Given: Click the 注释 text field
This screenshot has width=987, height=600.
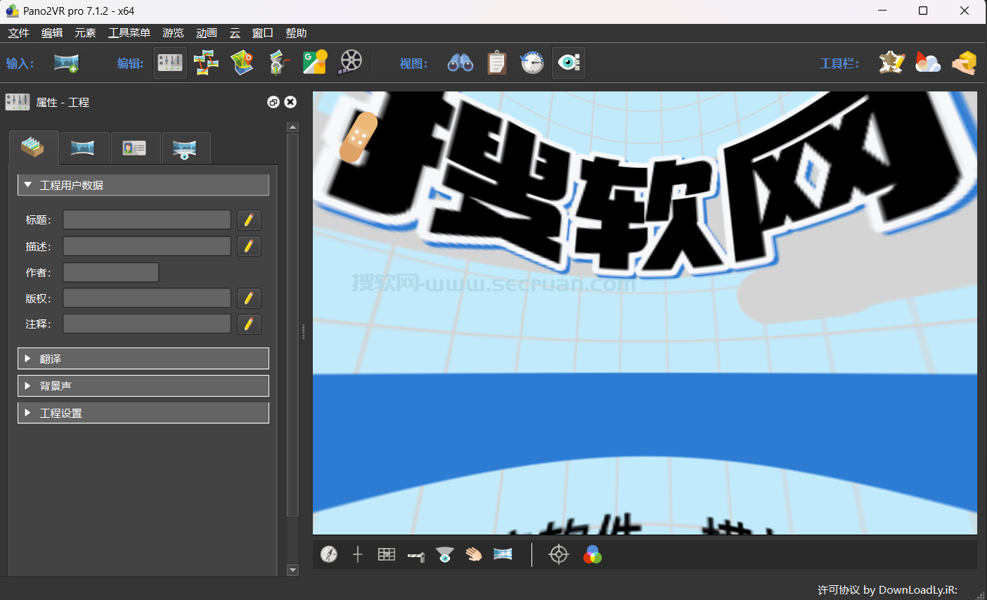Looking at the screenshot, I should [x=147, y=324].
